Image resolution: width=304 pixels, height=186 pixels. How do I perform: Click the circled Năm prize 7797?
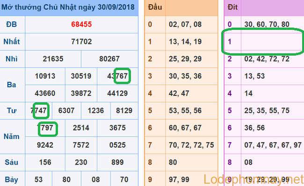[x=45, y=128]
